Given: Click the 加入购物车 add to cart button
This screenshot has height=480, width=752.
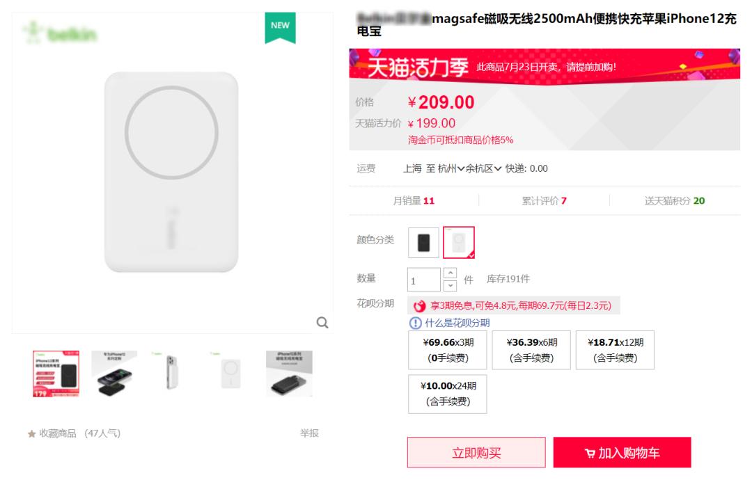Looking at the screenshot, I should click(622, 453).
